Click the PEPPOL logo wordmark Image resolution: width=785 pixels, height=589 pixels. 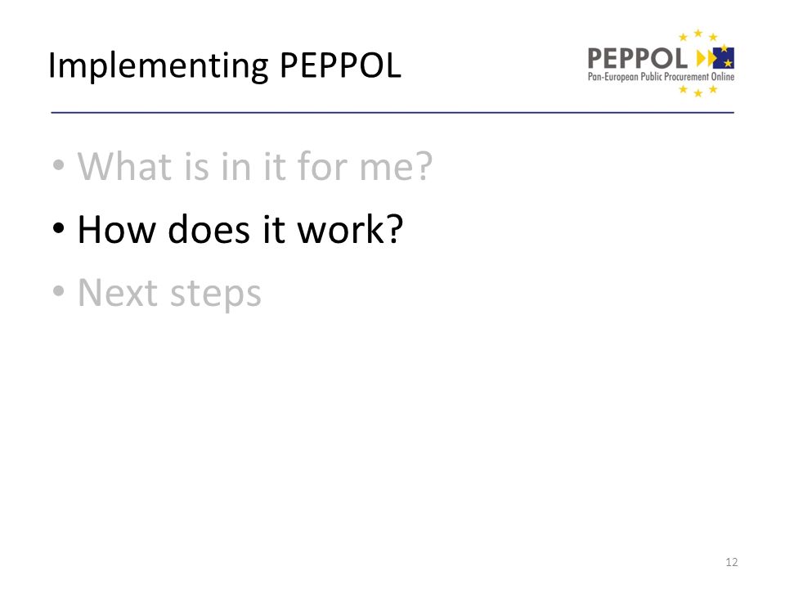coord(637,59)
